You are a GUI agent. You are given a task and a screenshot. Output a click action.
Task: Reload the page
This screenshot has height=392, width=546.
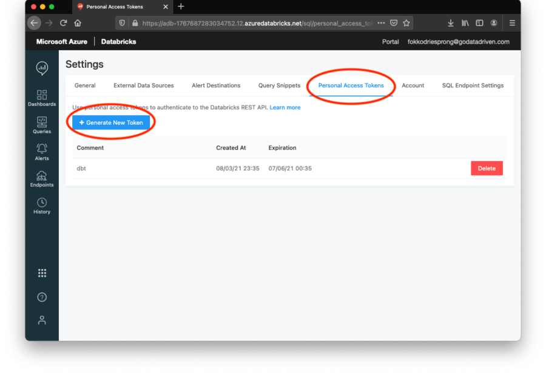(63, 23)
